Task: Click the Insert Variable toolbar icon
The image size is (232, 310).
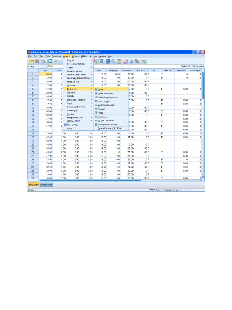Action: [x=101, y=61]
